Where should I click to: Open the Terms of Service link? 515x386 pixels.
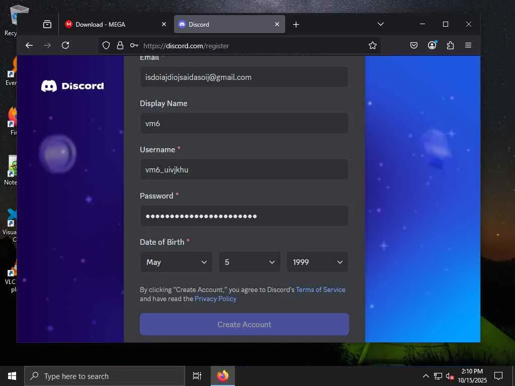(320, 289)
